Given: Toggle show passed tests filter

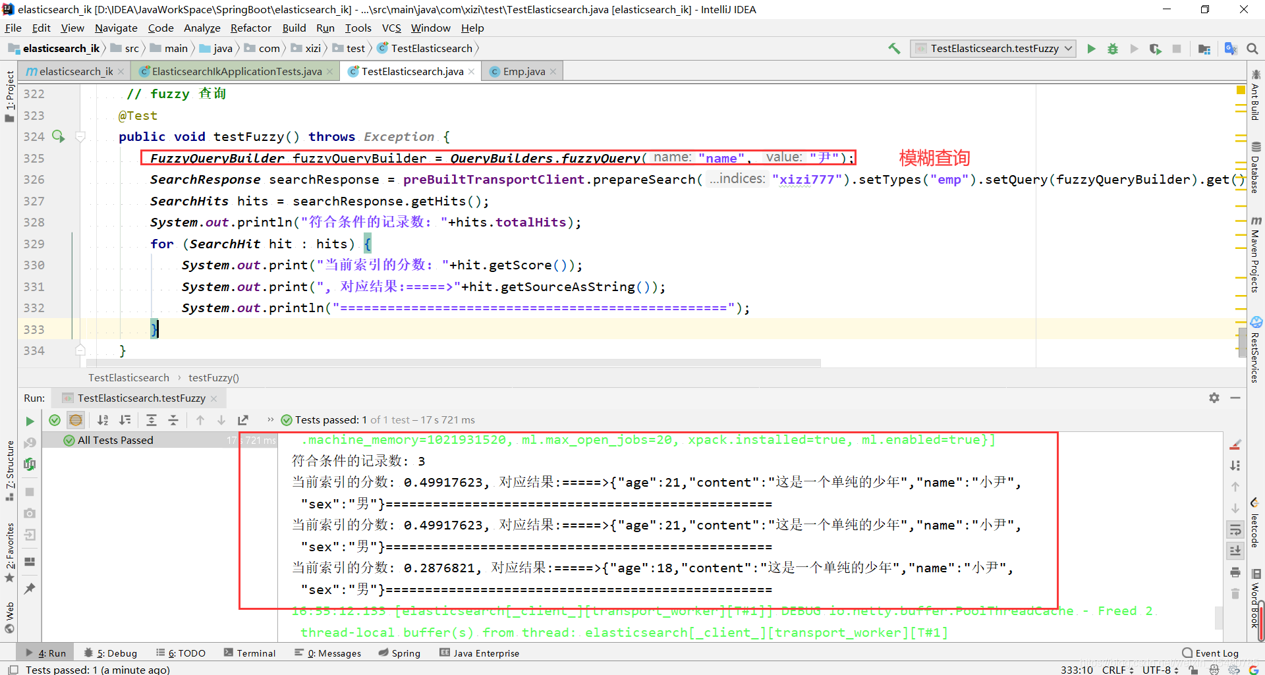Looking at the screenshot, I should [x=55, y=420].
